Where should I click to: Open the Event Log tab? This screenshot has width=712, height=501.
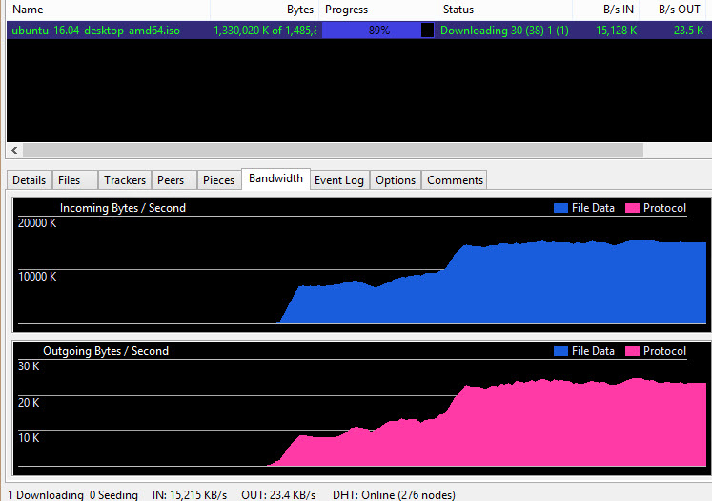pyautogui.click(x=339, y=180)
